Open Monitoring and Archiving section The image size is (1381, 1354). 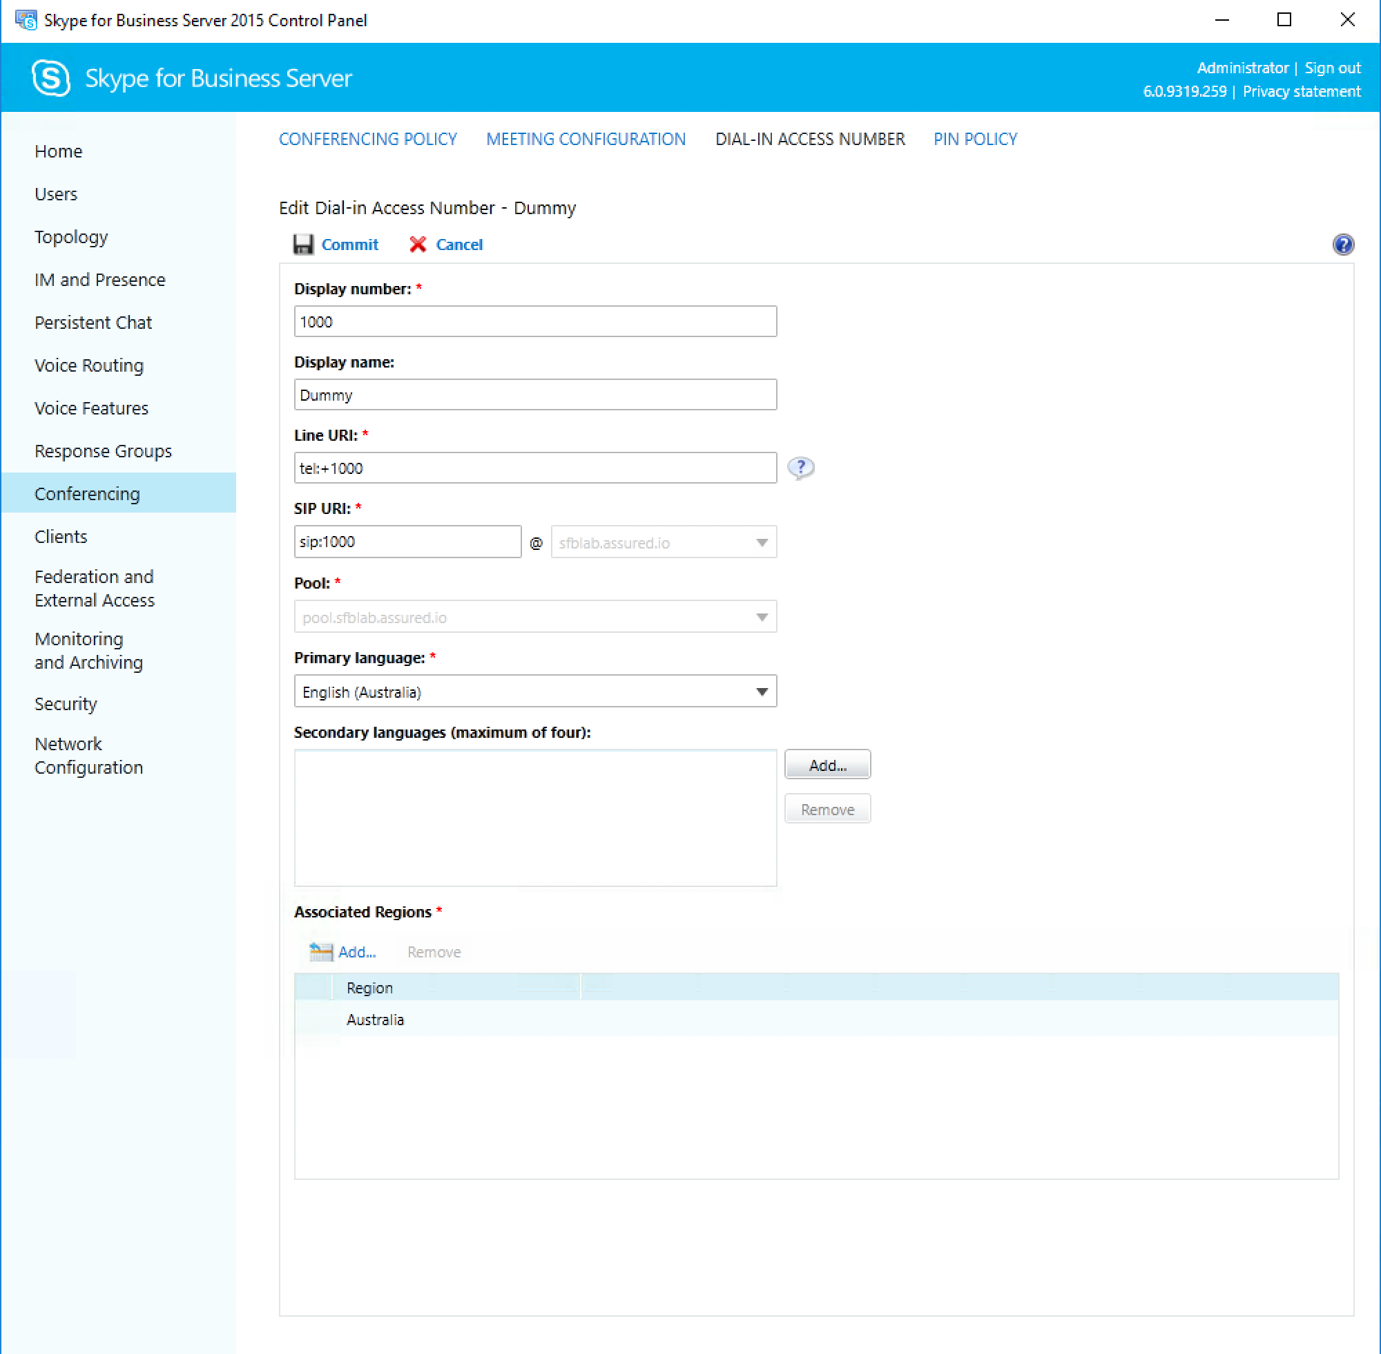(88, 651)
